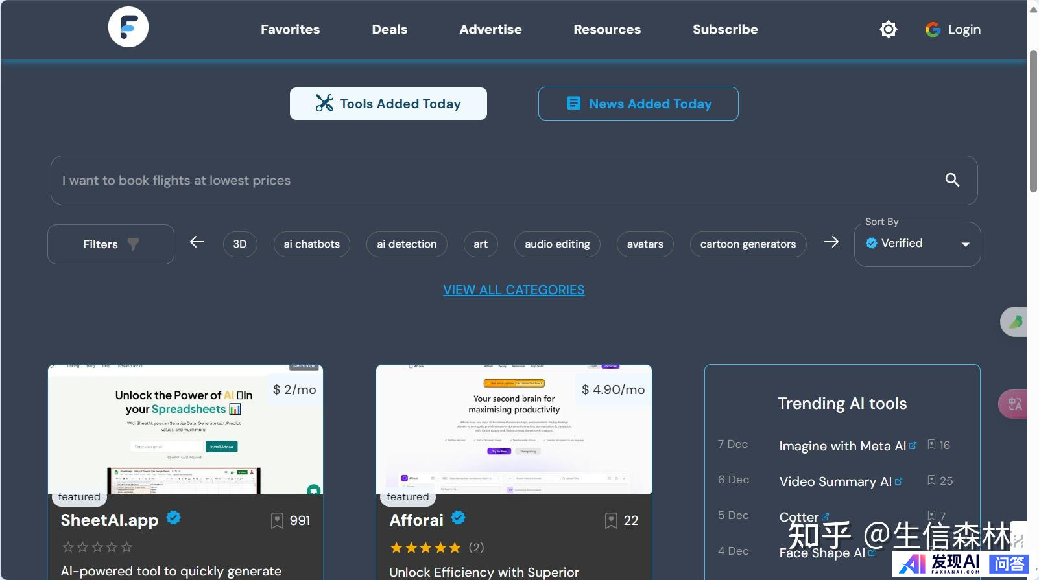Open the SheetAI.app preview thumbnail
1039x580 pixels.
pos(185,430)
